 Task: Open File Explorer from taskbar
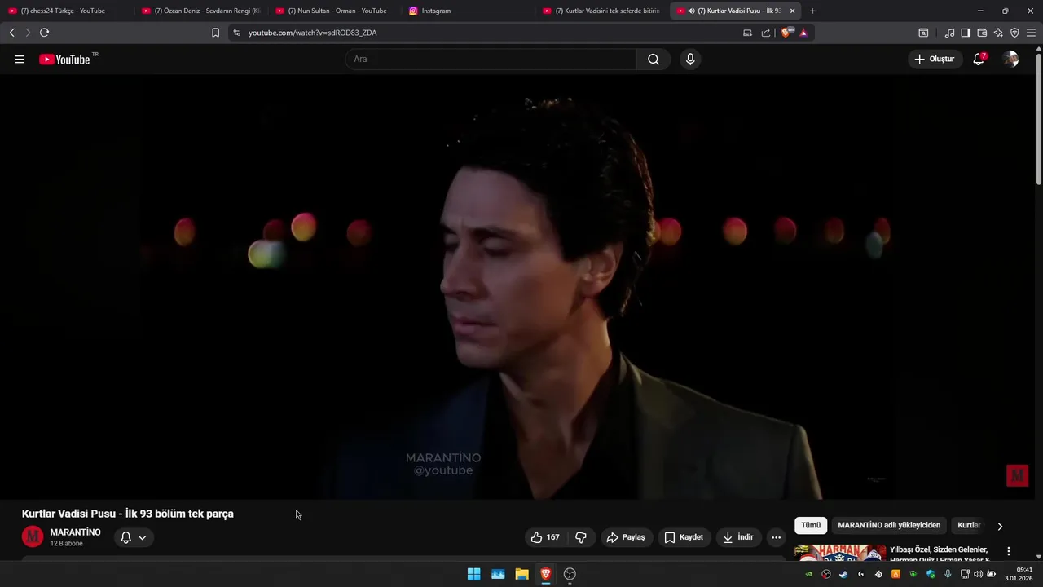click(521, 574)
